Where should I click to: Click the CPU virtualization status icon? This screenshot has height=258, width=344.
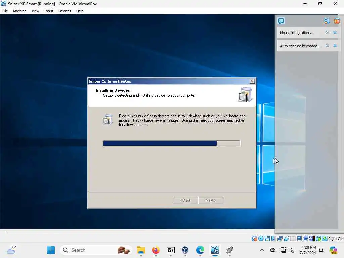pos(312,239)
